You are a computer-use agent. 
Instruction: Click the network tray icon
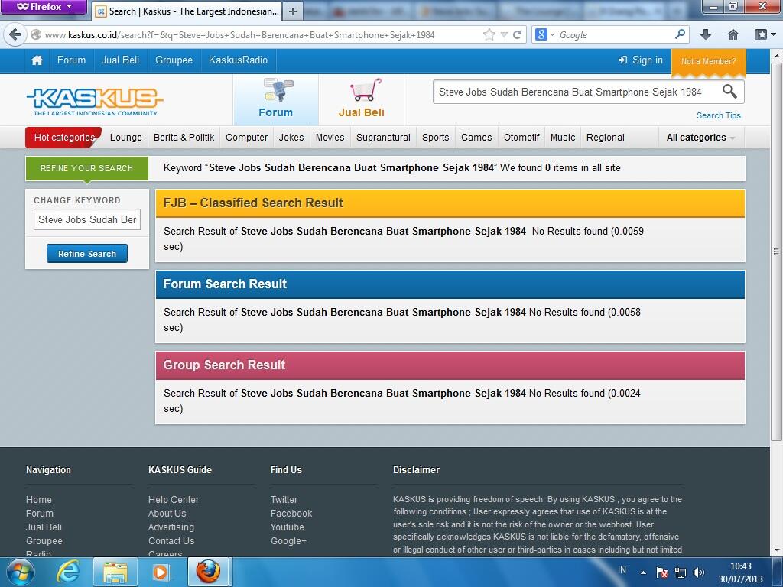[680, 572]
